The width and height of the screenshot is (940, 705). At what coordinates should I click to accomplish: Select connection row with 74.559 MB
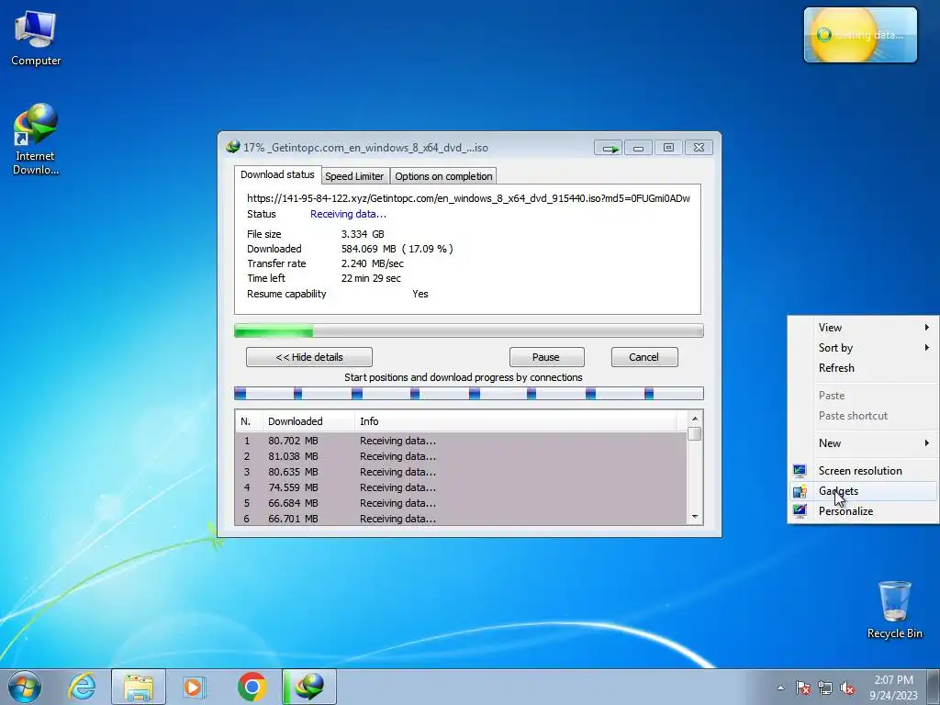click(x=461, y=487)
